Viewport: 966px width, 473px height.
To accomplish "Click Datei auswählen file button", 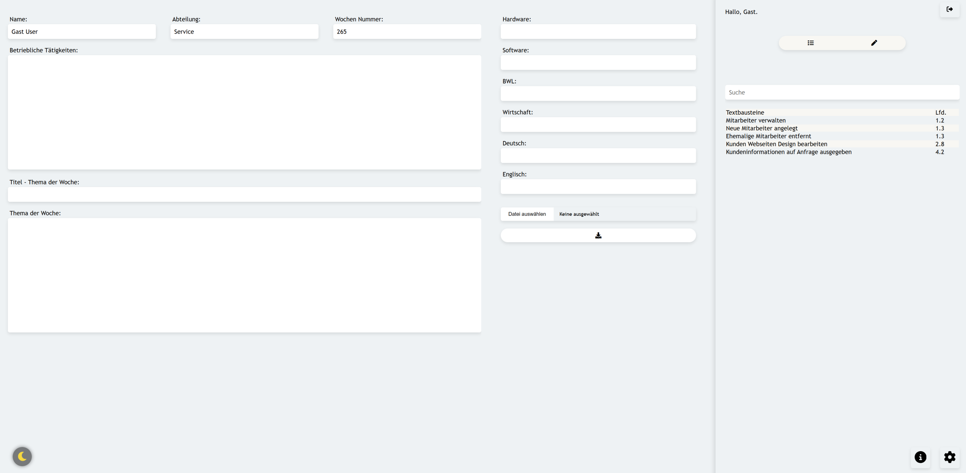I will tap(527, 214).
